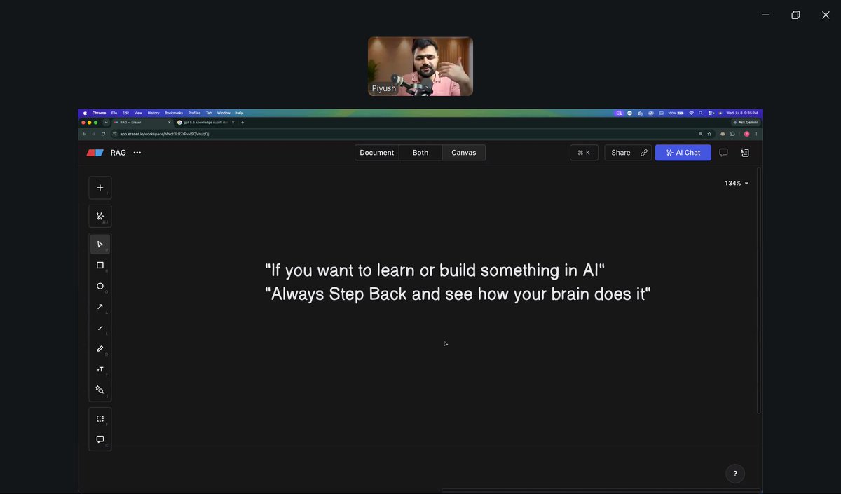Image resolution: width=841 pixels, height=494 pixels.
Task: Open AI Chat
Action: coord(683,153)
